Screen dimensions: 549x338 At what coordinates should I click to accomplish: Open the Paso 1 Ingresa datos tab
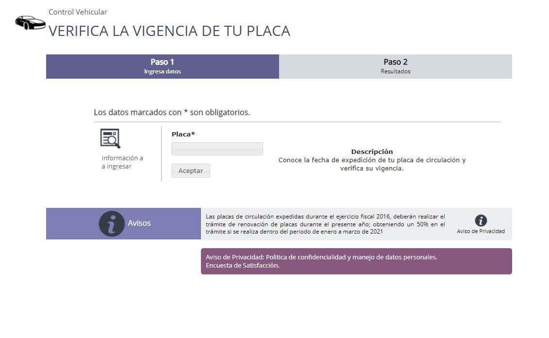coord(162,67)
